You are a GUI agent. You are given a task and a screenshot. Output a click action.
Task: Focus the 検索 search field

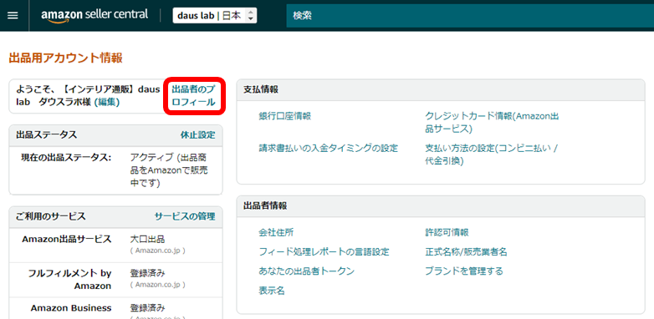[x=470, y=16]
